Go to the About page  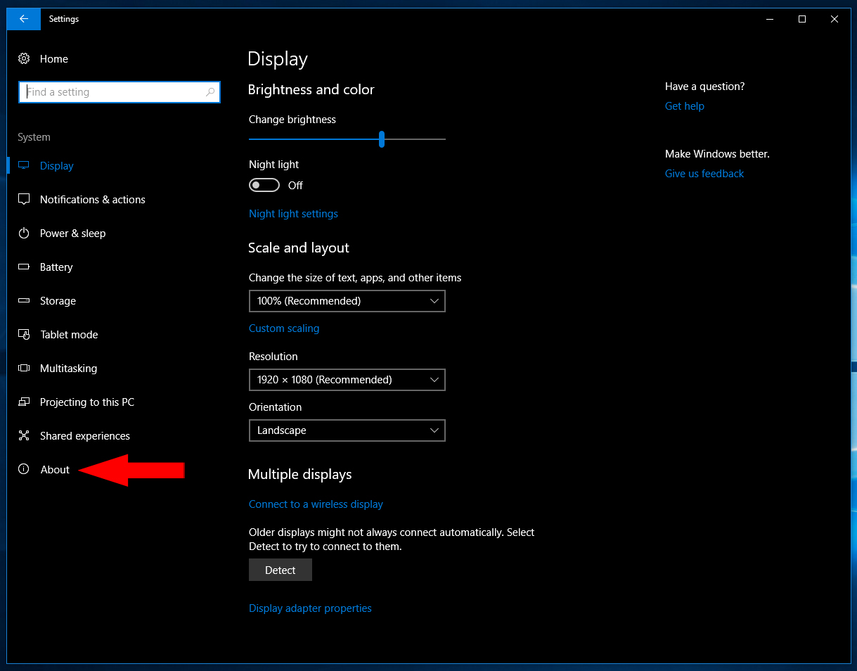click(55, 469)
